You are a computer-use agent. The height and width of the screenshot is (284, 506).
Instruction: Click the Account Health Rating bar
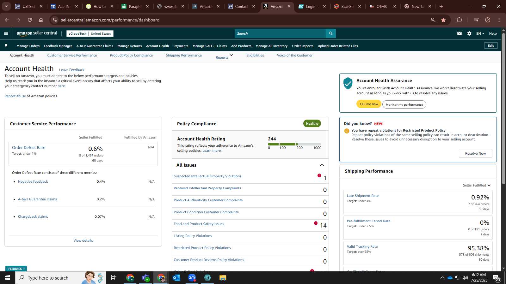coord(294,144)
